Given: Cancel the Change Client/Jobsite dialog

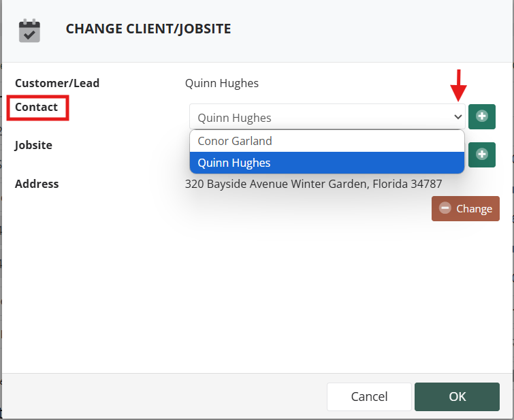Looking at the screenshot, I should coord(369,396).
